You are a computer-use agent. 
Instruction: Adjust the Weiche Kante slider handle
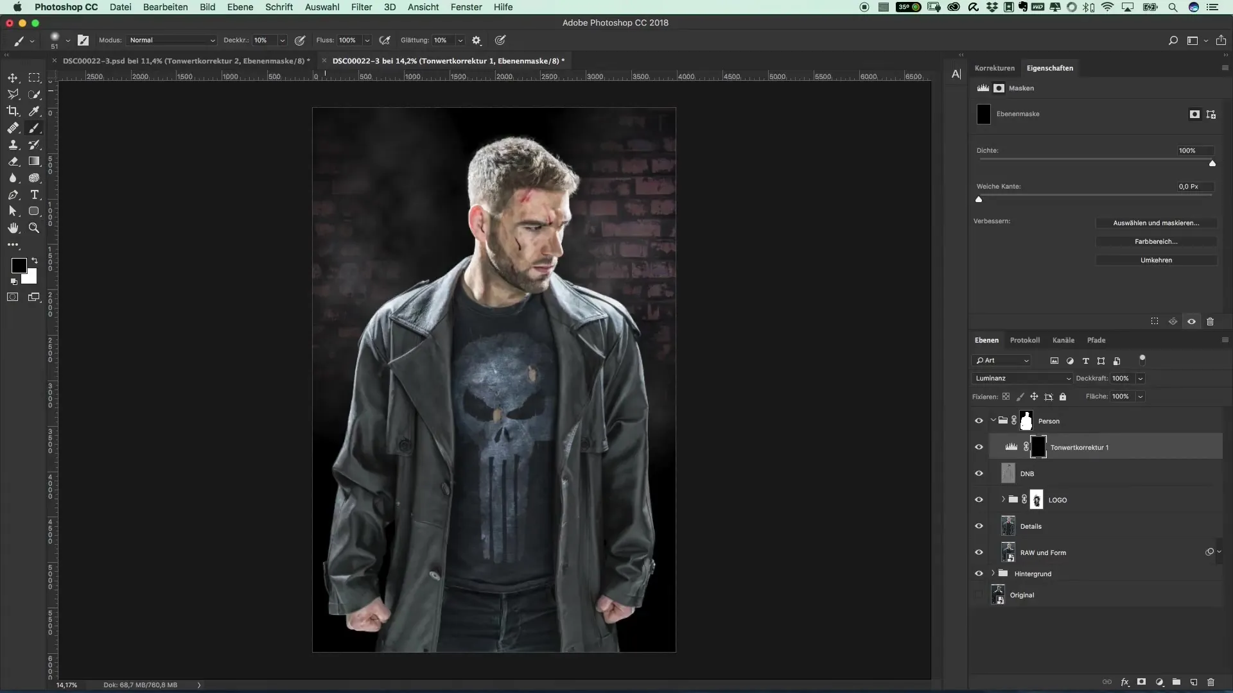(x=979, y=200)
